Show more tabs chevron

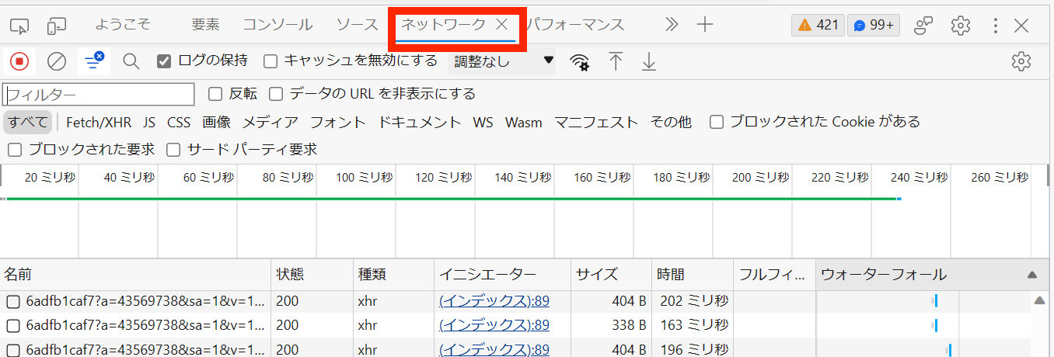672,25
